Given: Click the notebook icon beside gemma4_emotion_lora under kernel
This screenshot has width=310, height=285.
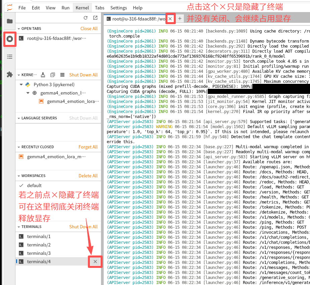Looking at the screenshot, I should [x=41, y=101].
